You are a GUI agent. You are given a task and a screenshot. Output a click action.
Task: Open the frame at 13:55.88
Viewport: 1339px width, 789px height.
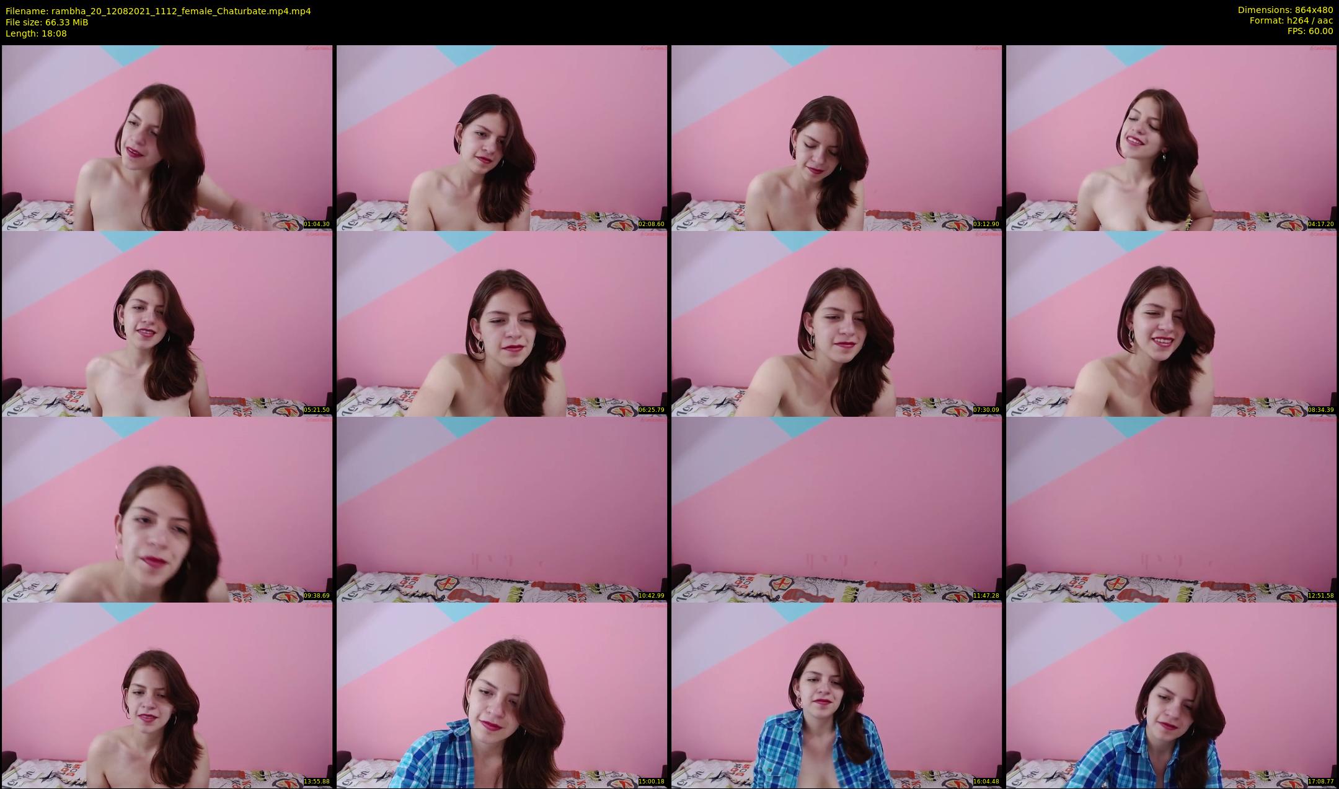coord(167,695)
